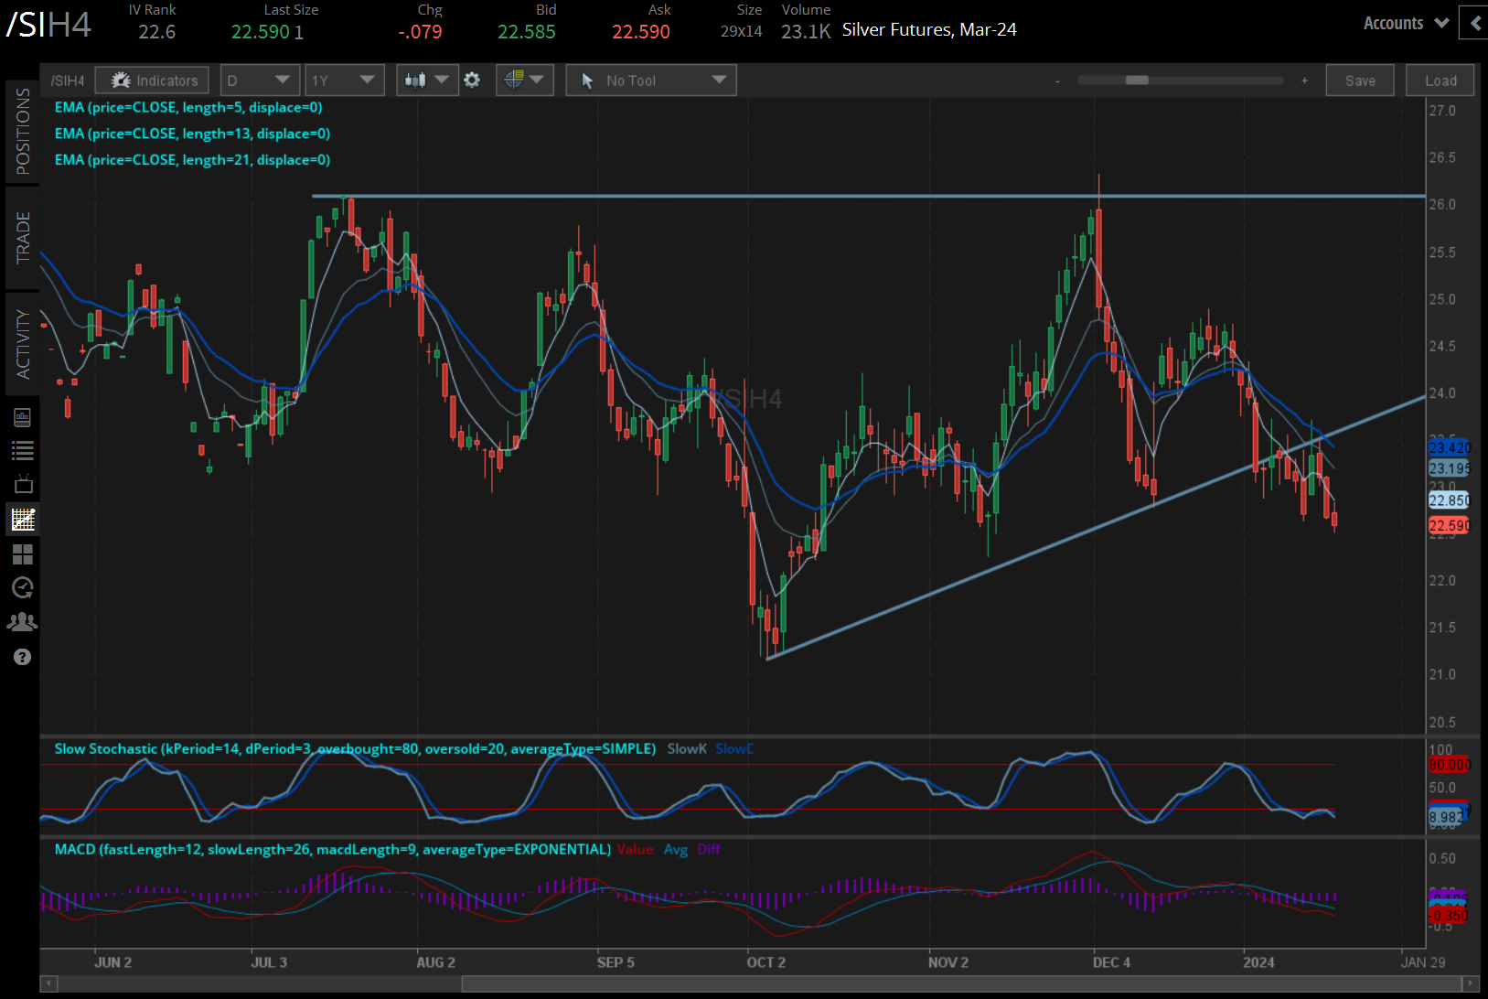
Task: Click the clock history icon in sidebar
Action: tap(23, 587)
